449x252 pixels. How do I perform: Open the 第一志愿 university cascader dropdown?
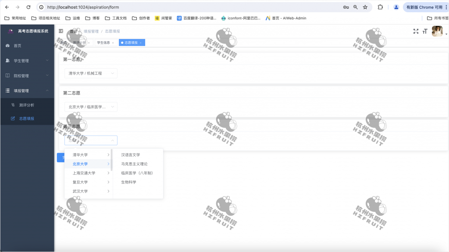pyautogui.click(x=91, y=73)
